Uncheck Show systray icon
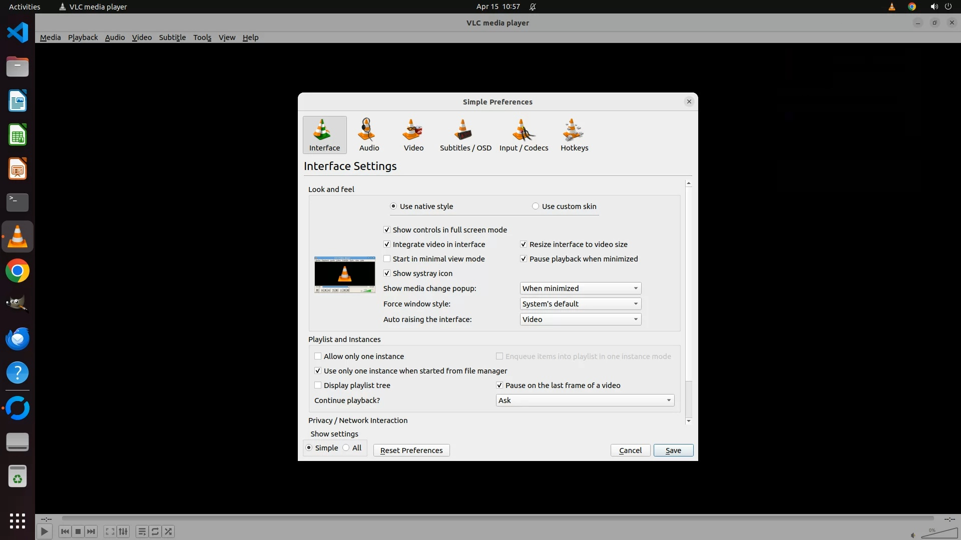961x540 pixels. (x=387, y=273)
